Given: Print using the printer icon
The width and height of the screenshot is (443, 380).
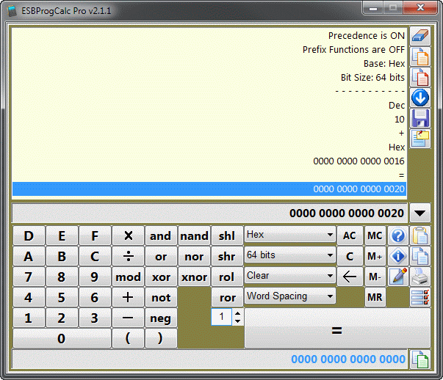Looking at the screenshot, I should click(420, 277).
